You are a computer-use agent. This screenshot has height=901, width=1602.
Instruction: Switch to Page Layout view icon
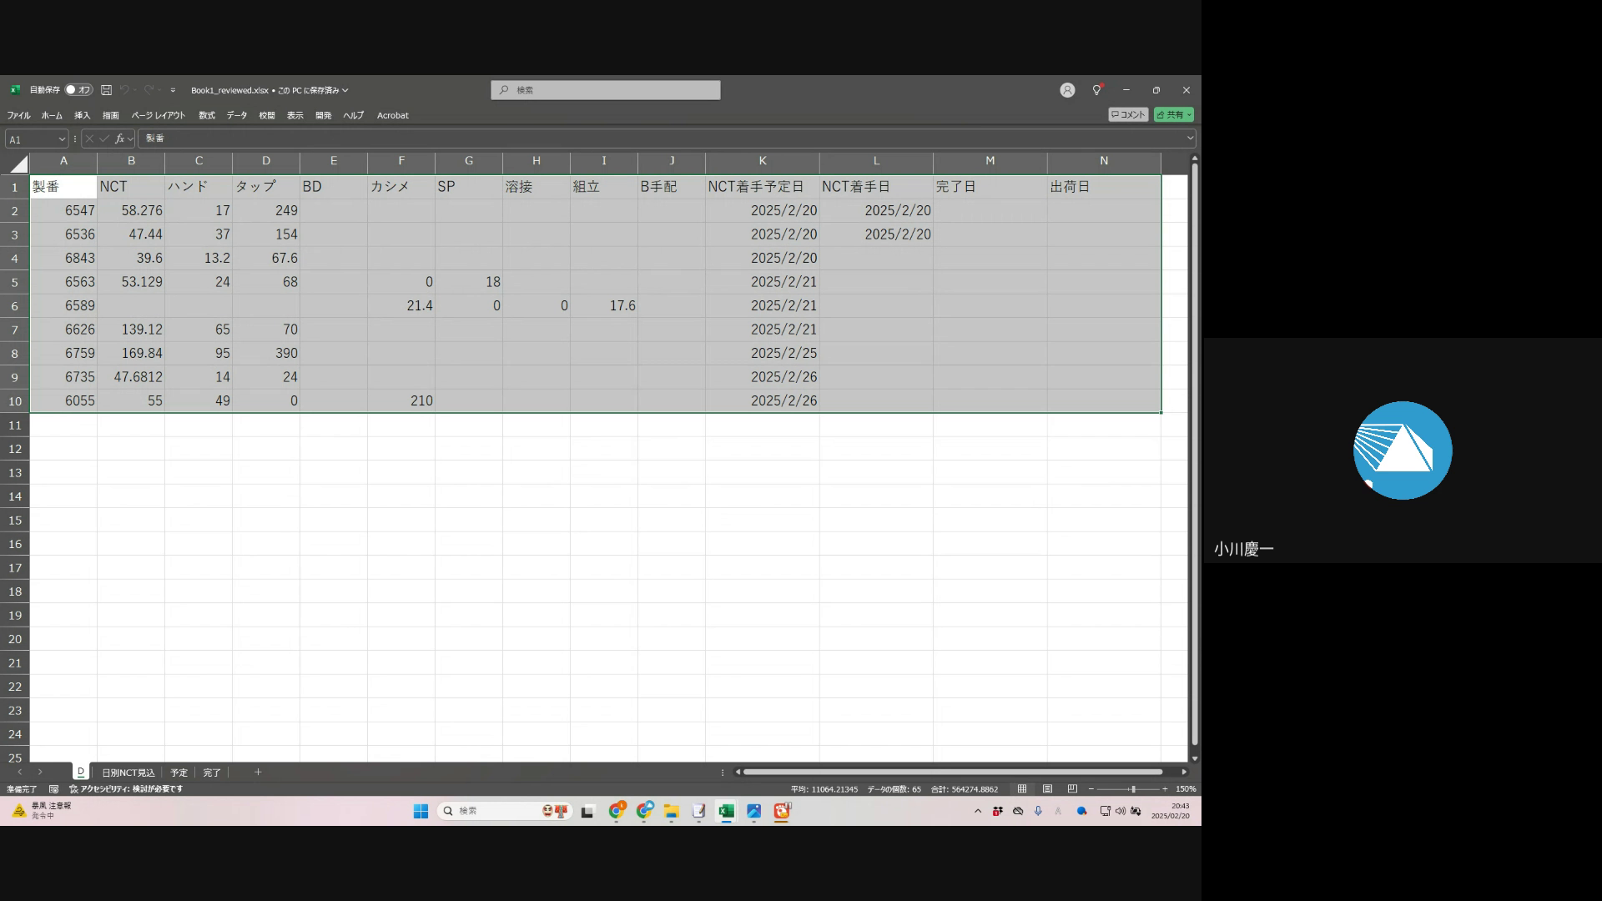[x=1047, y=788]
